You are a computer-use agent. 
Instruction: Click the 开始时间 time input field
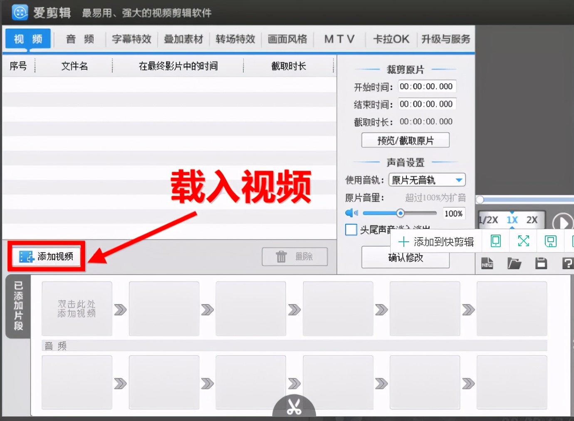tap(427, 86)
